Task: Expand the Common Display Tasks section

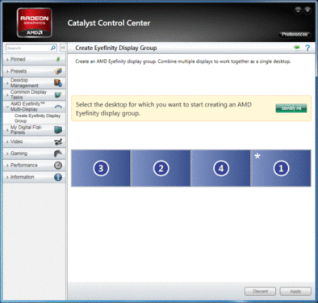Action: pyautogui.click(x=34, y=95)
